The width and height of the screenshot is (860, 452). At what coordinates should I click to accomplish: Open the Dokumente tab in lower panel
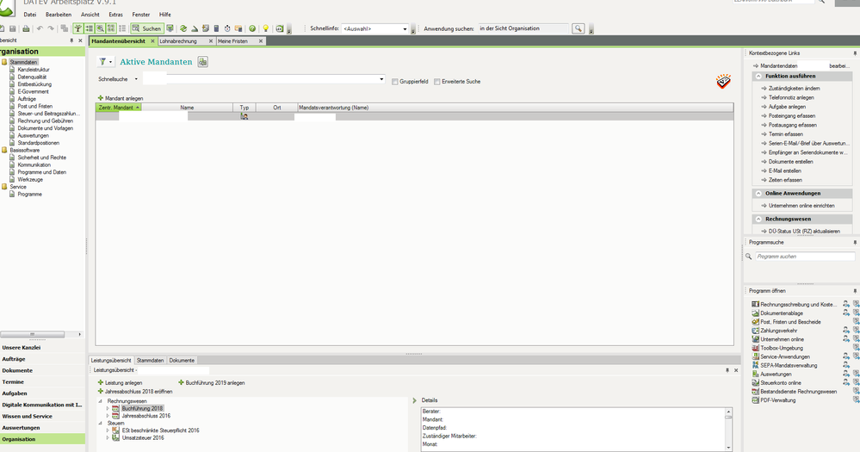tap(182, 361)
